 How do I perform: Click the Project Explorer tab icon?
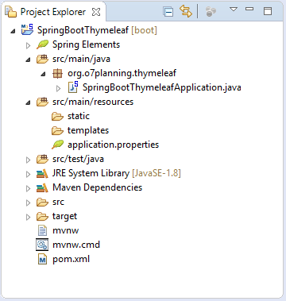11,12
